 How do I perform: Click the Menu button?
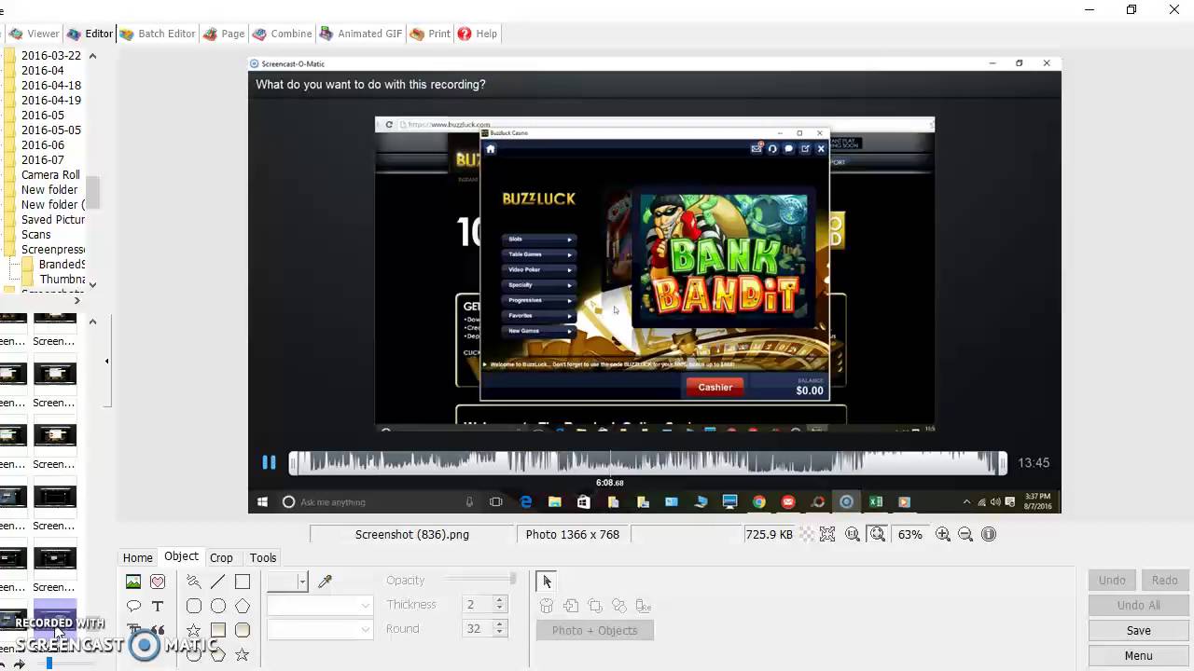(1138, 655)
